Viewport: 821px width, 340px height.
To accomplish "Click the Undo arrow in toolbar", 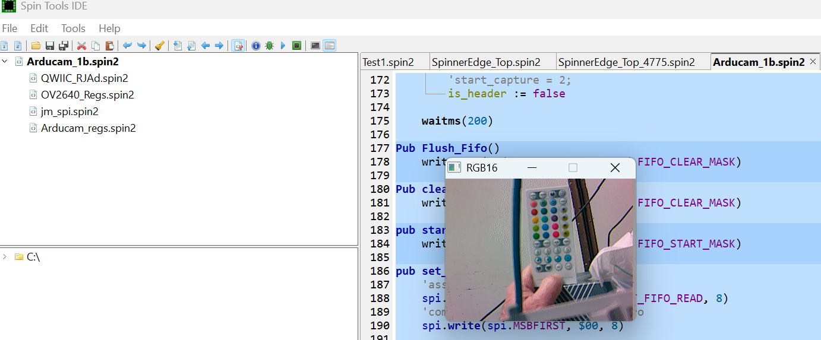I will (x=127, y=46).
